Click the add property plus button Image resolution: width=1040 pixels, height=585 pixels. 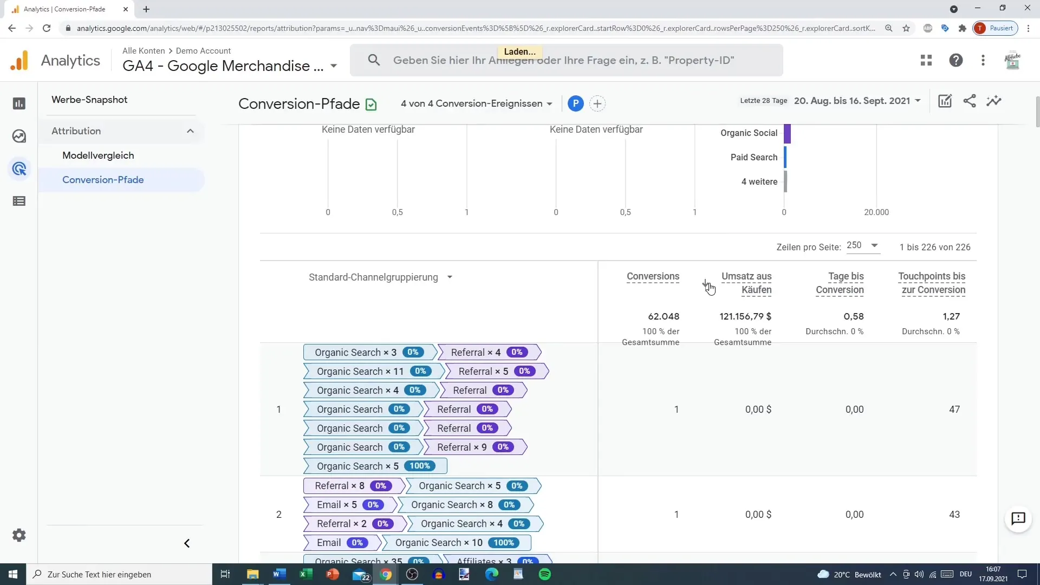click(598, 103)
